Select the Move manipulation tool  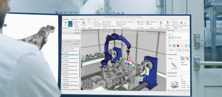coord(66,23)
